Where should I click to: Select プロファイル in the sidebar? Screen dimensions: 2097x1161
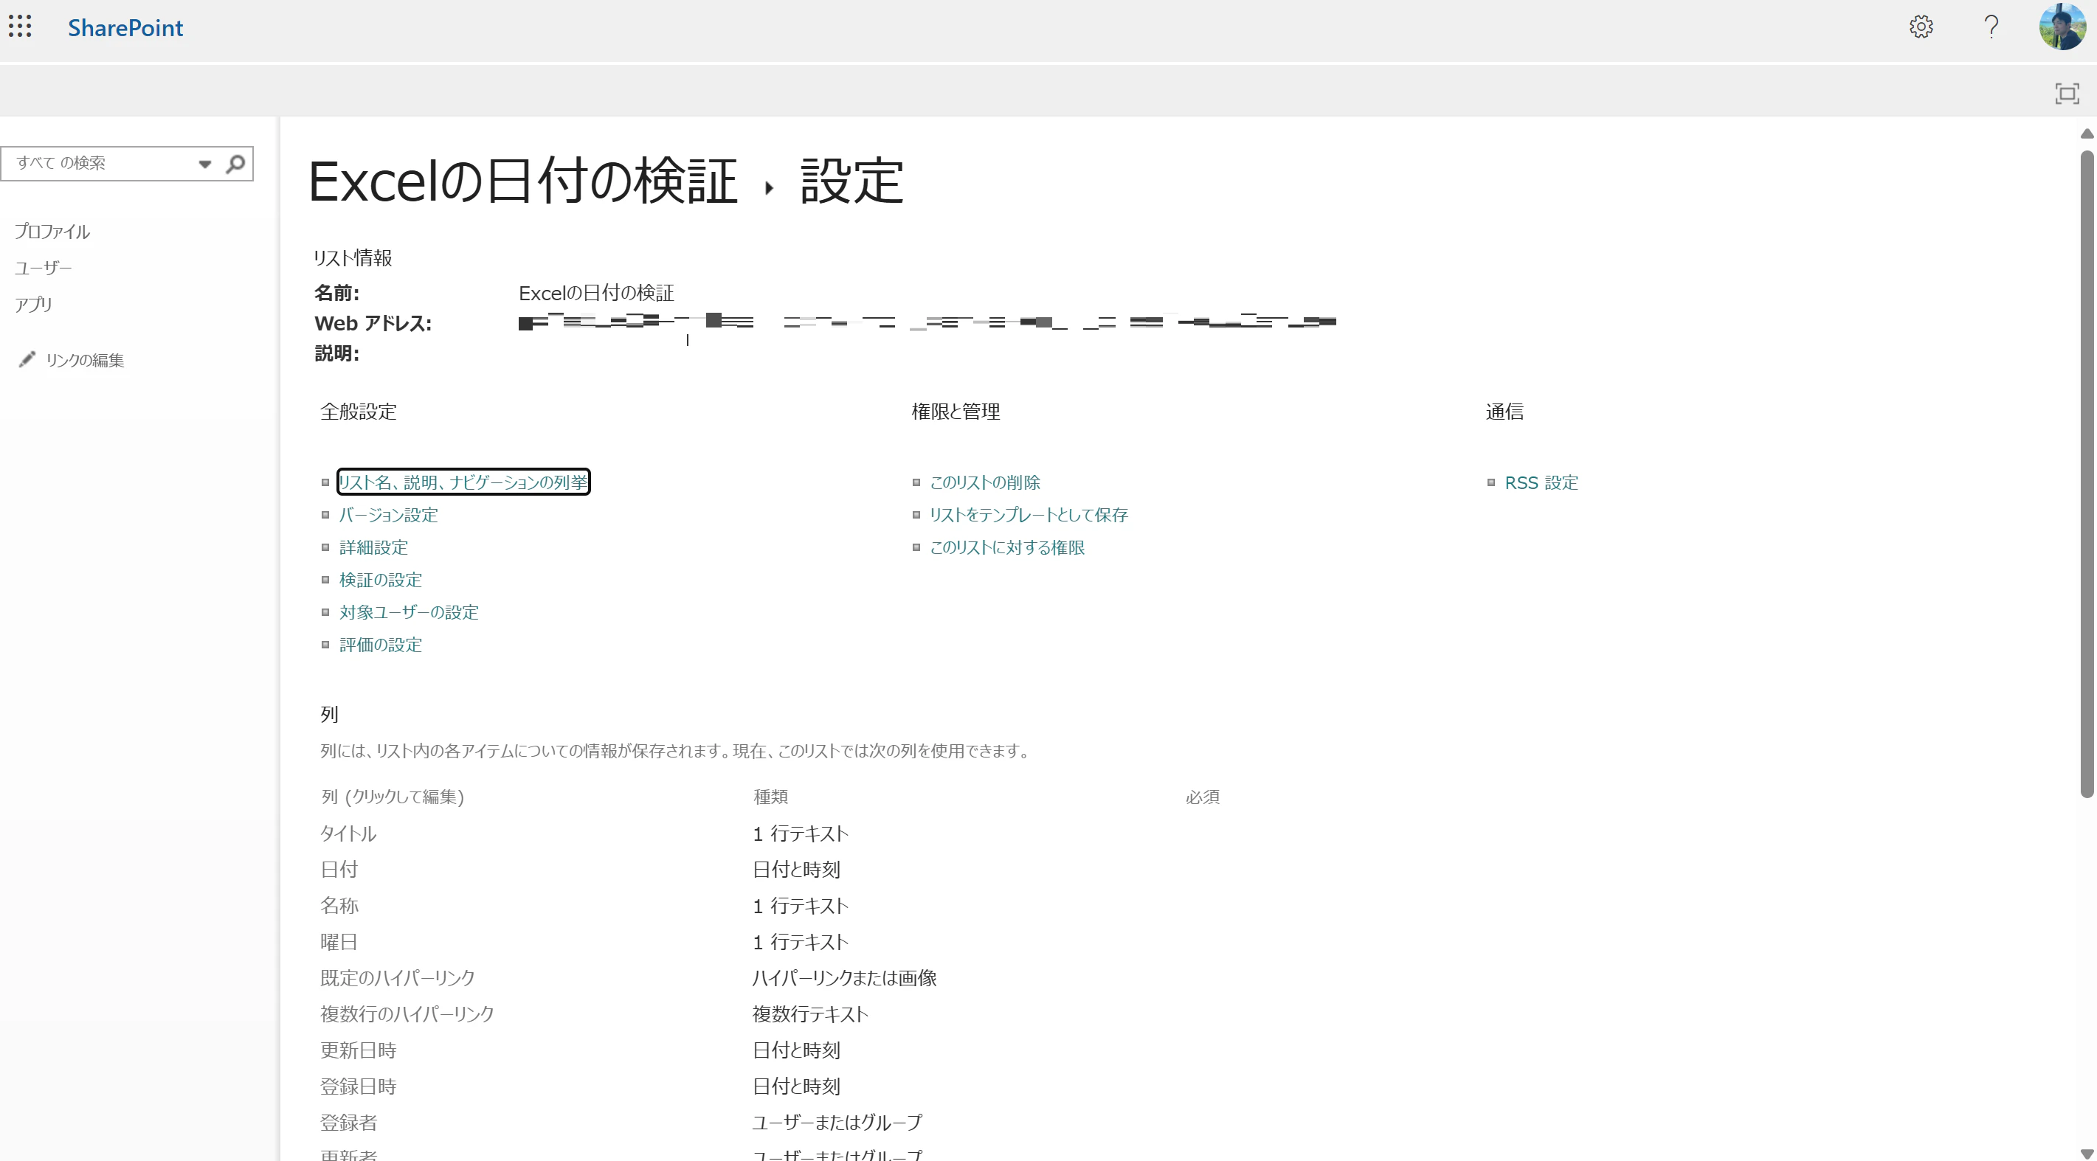(52, 231)
